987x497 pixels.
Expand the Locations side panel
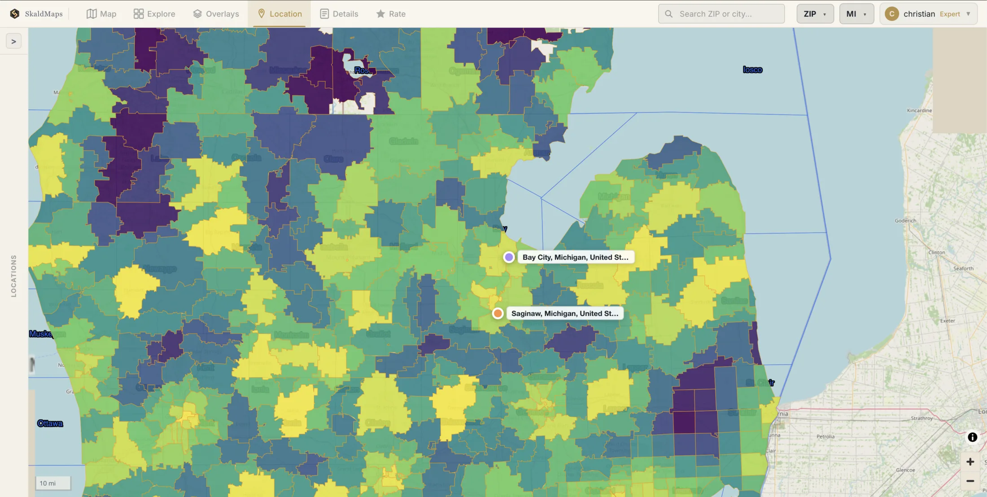[13, 41]
